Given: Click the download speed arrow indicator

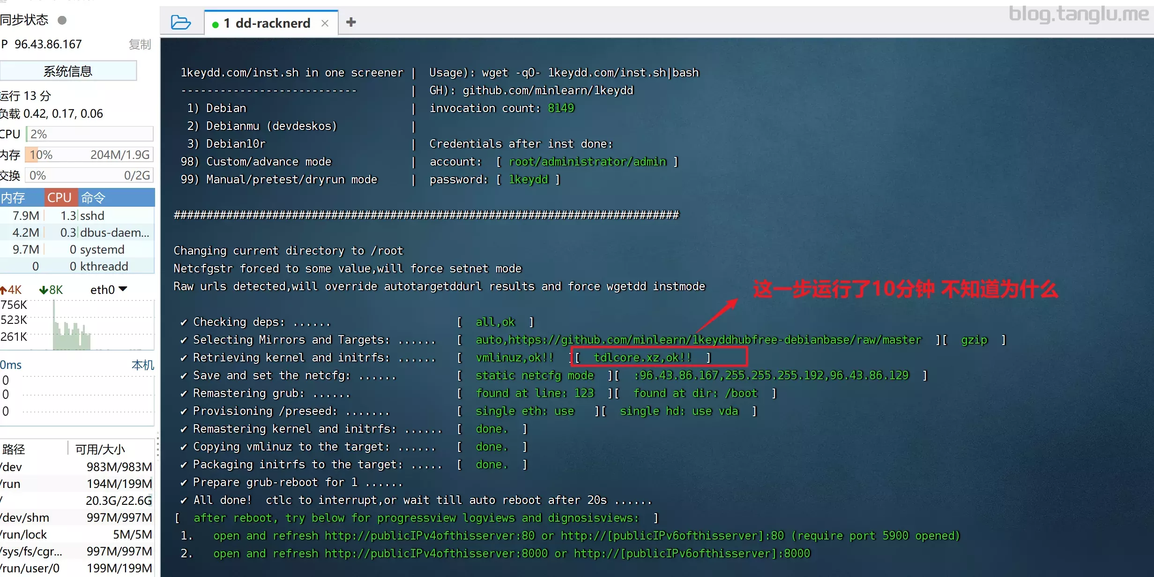Looking at the screenshot, I should [44, 290].
